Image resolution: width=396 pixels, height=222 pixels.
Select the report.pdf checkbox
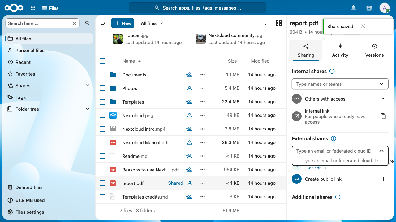point(102,183)
